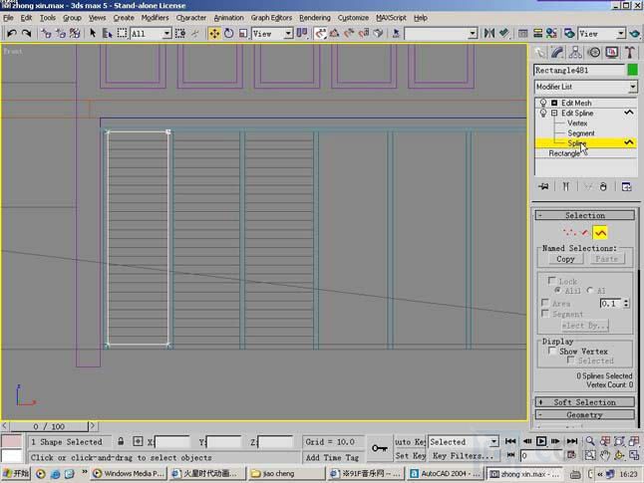This screenshot has height=483, width=644.
Task: Open the MAXScript menu
Action: [391, 18]
